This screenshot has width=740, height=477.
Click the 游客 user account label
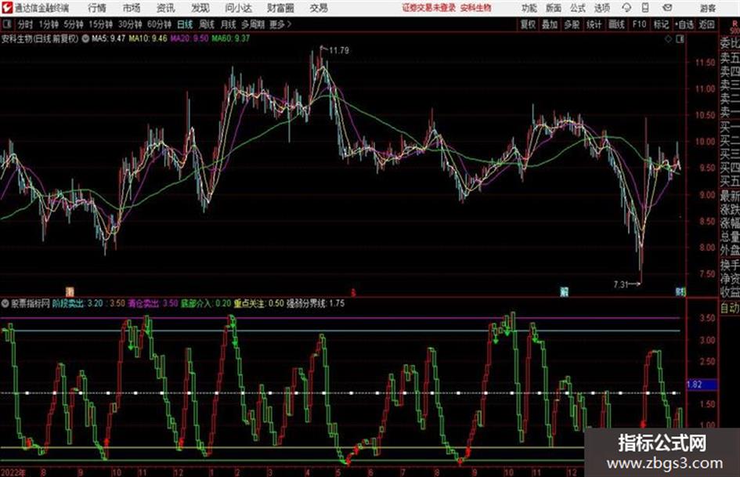pos(707,8)
